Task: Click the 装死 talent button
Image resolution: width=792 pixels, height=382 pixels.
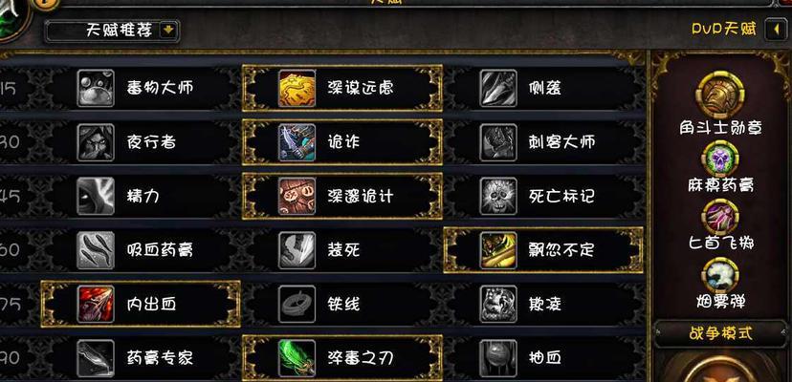Action: (342, 250)
